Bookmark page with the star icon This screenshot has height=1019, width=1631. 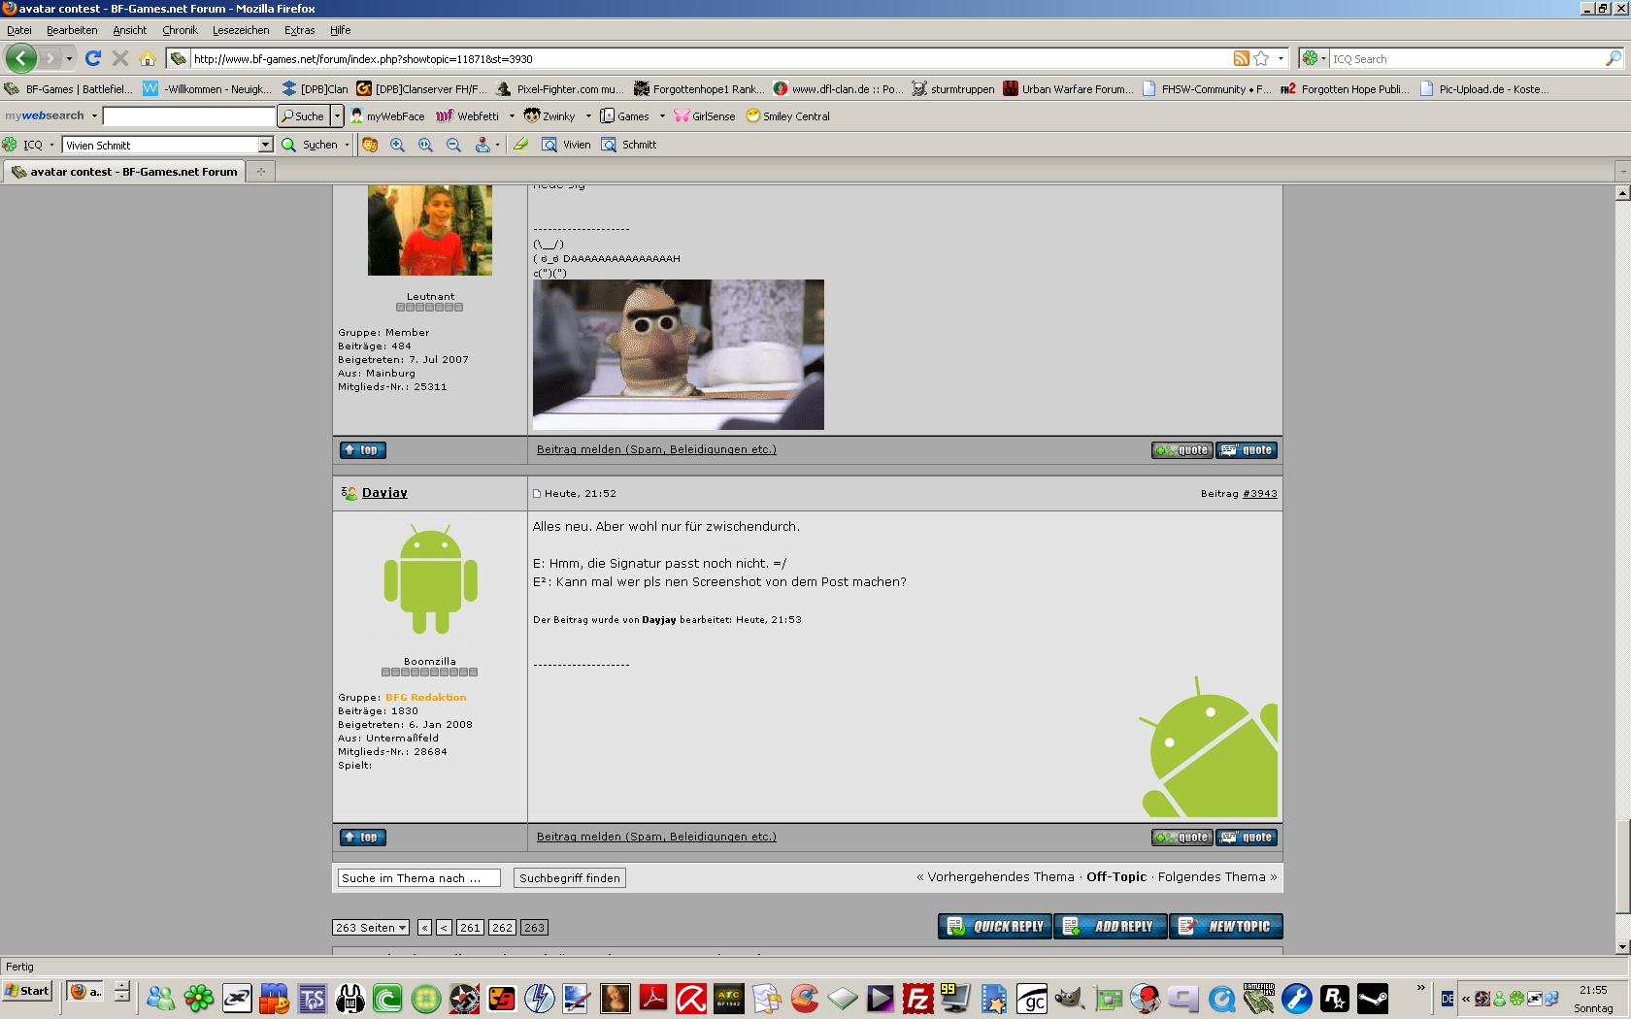(1261, 58)
